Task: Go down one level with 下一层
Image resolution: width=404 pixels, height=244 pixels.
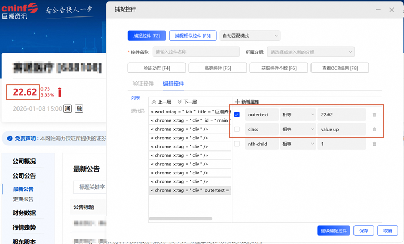Action: coord(187,102)
